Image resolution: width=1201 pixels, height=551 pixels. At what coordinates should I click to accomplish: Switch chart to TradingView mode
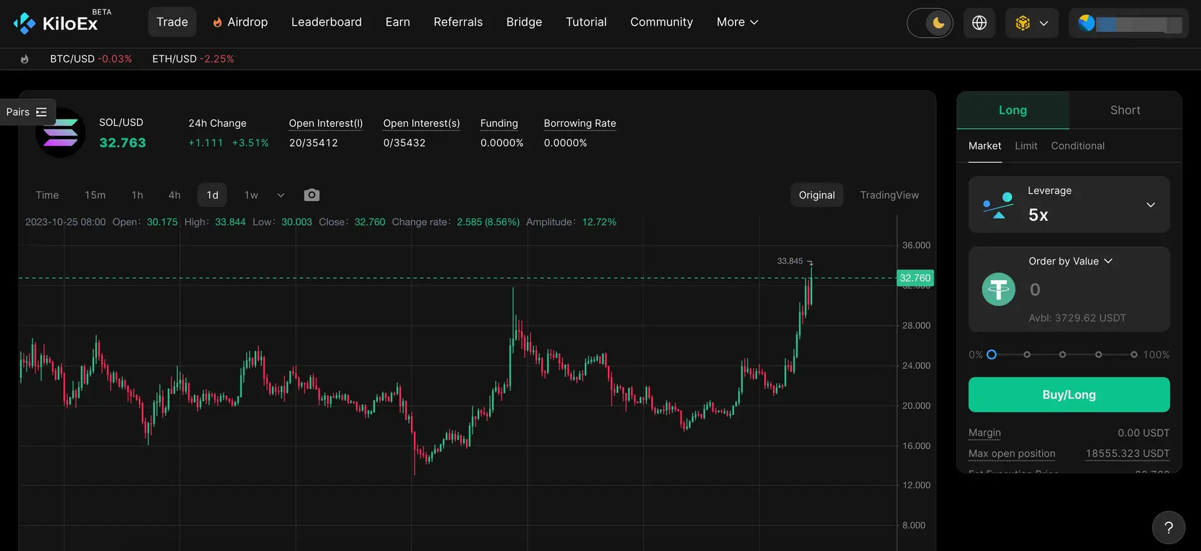click(x=889, y=195)
